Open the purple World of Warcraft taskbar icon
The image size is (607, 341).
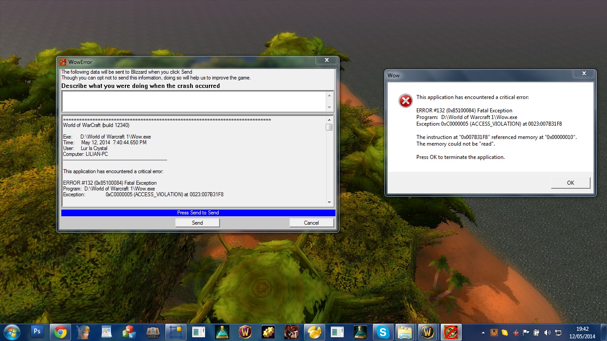[x=245, y=332]
